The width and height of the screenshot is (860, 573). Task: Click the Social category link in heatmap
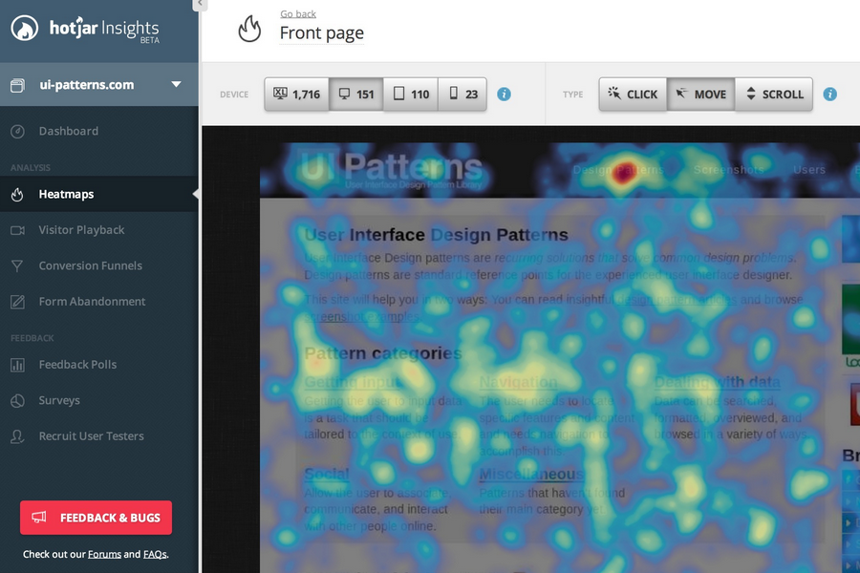pyautogui.click(x=327, y=475)
